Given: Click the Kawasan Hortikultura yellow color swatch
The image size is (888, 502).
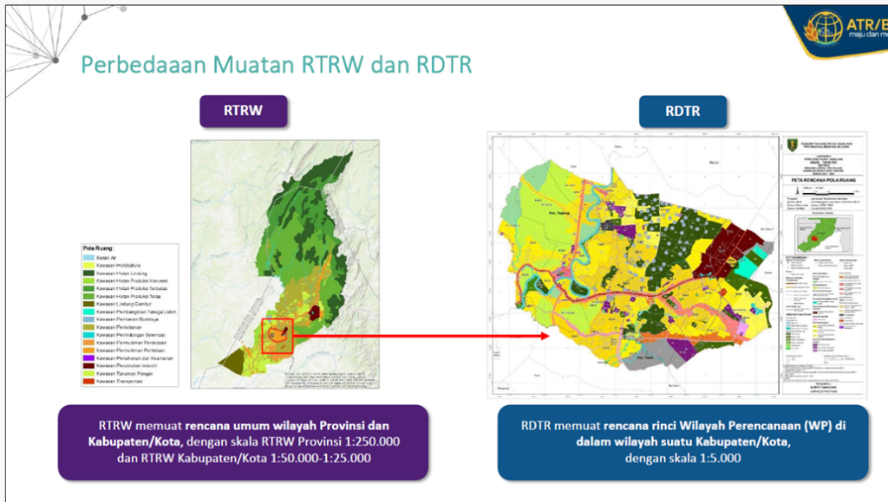Looking at the screenshot, I should click(88, 265).
